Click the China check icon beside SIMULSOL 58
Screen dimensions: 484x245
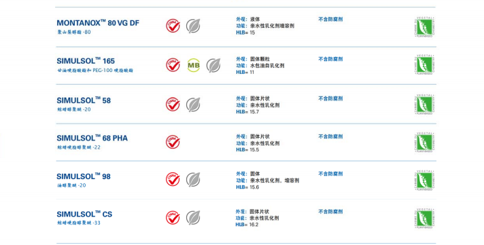[x=173, y=105]
